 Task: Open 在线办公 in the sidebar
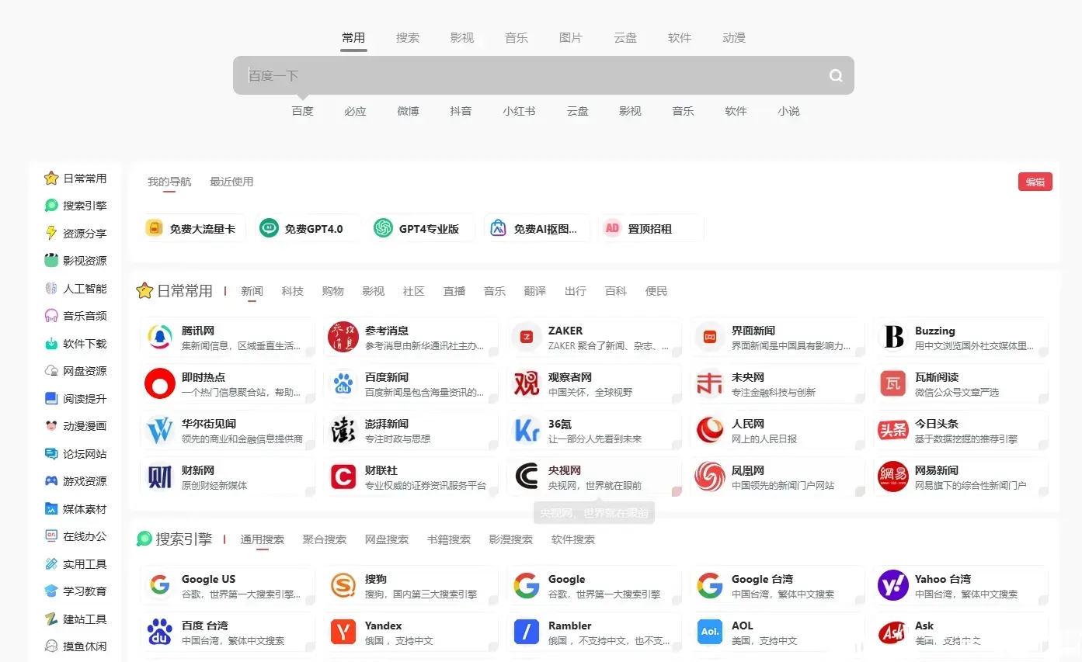pyautogui.click(x=76, y=536)
